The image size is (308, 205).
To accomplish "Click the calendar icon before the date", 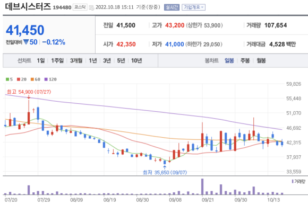I will [x=91, y=7].
